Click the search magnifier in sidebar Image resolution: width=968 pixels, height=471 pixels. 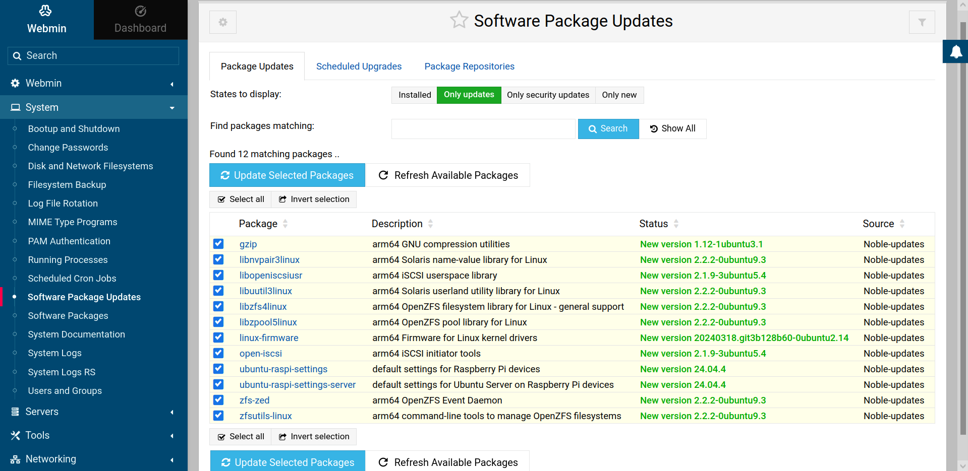click(17, 56)
